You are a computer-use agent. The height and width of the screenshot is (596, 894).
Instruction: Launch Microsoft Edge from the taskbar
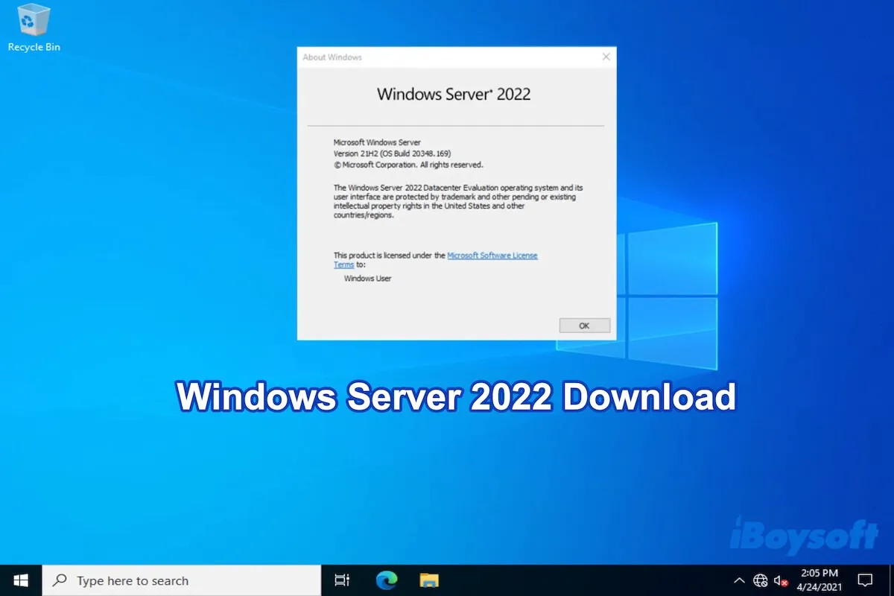(386, 580)
